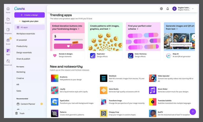Image resolution: width=203 pixels, height=122 pixels.
Task: Open the Voice Studio app icon
Action: [104, 90]
